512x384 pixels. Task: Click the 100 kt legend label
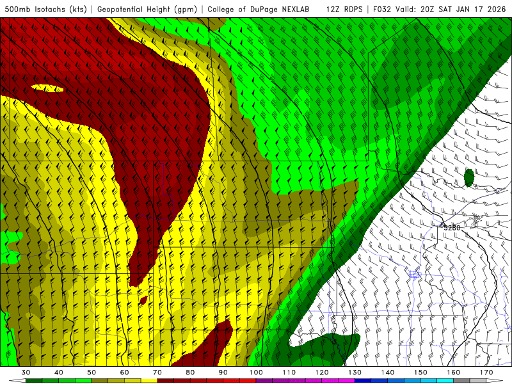coord(256,372)
